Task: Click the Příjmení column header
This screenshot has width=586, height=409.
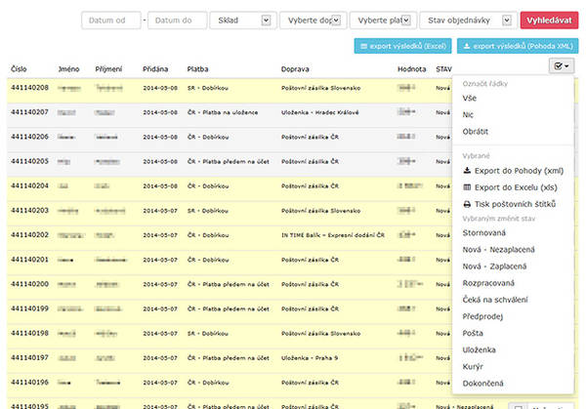Action: coord(108,69)
